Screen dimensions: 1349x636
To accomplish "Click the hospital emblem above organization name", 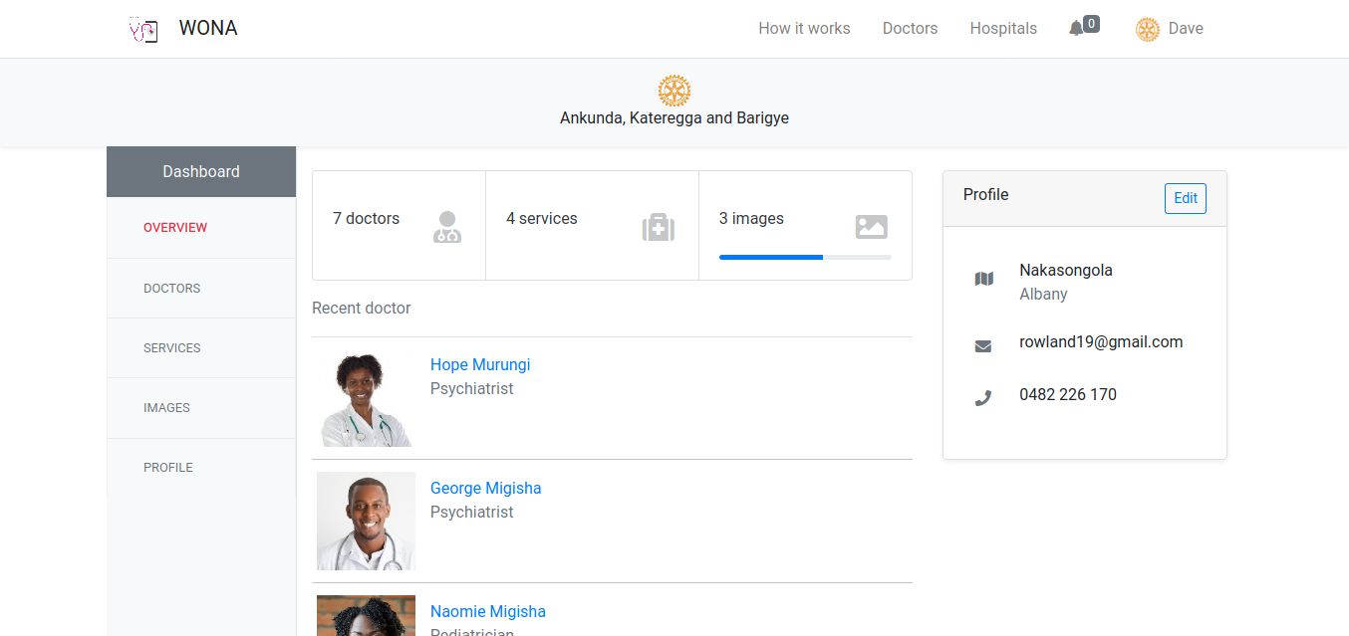I will click(674, 91).
